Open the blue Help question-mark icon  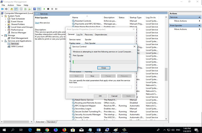pyautogui.click(x=34, y=9)
